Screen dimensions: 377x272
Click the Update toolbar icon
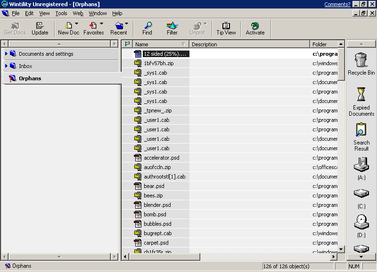40,29
